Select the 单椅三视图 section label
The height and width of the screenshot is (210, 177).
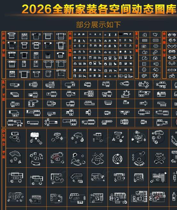[70, 44]
